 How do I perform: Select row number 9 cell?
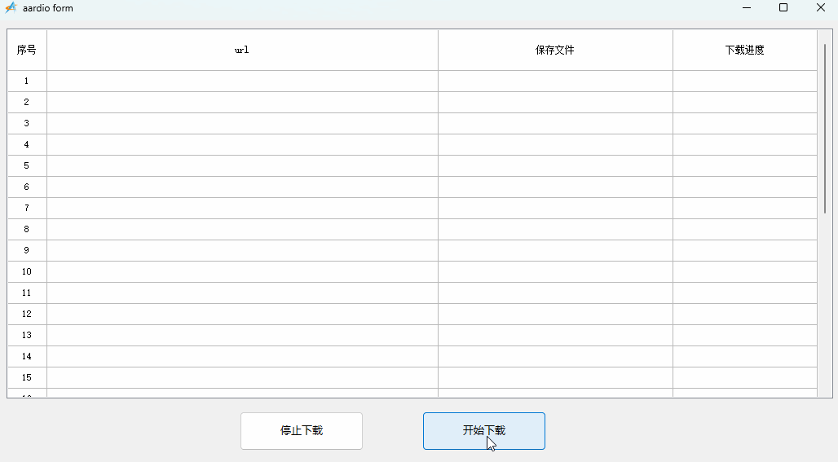(x=27, y=250)
